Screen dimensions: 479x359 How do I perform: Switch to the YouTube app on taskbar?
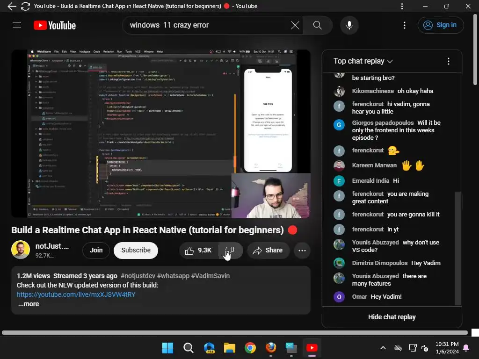[312, 348]
